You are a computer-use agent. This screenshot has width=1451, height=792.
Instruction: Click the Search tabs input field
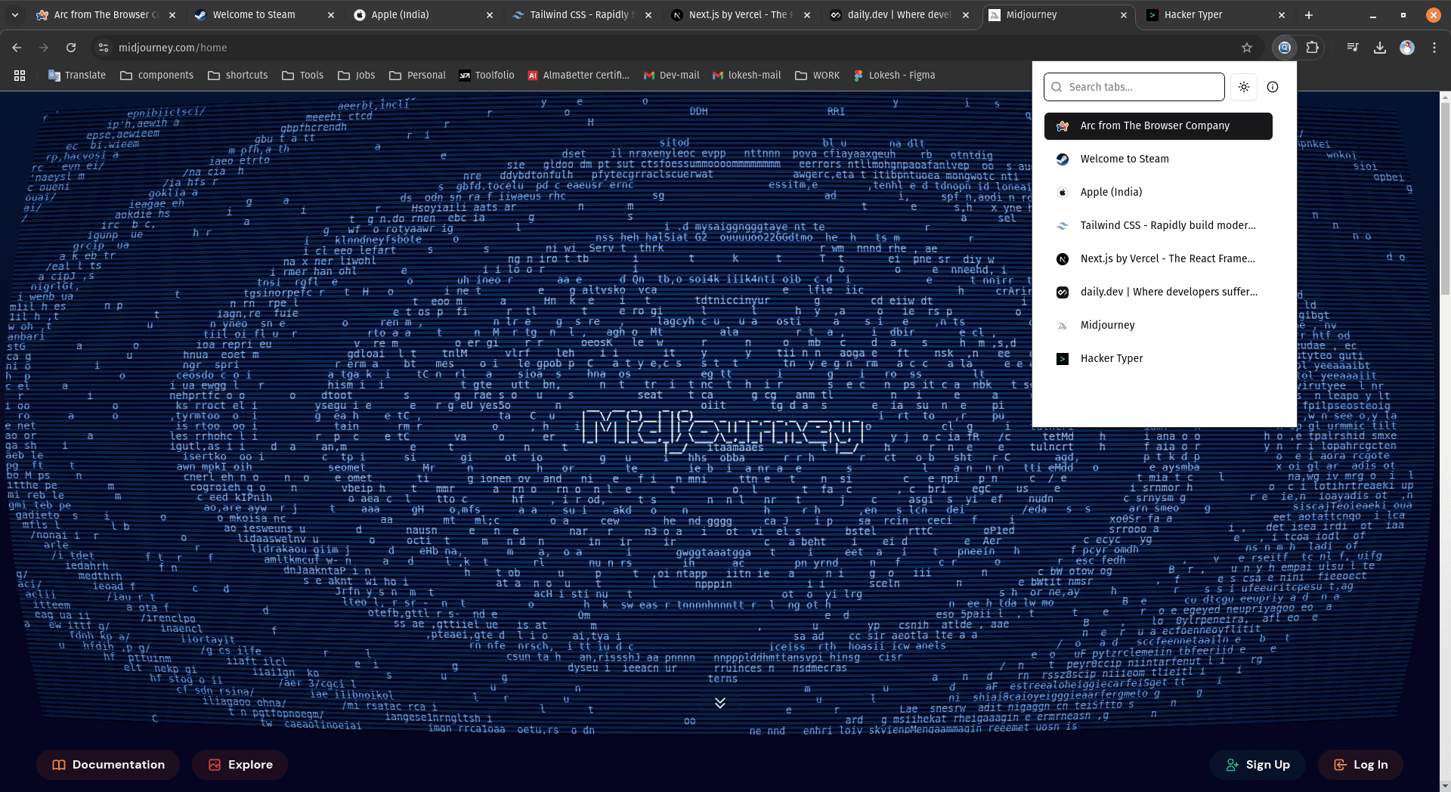[1134, 86]
